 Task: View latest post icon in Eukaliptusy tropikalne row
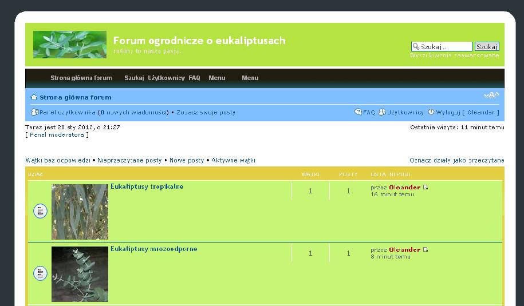click(x=425, y=187)
